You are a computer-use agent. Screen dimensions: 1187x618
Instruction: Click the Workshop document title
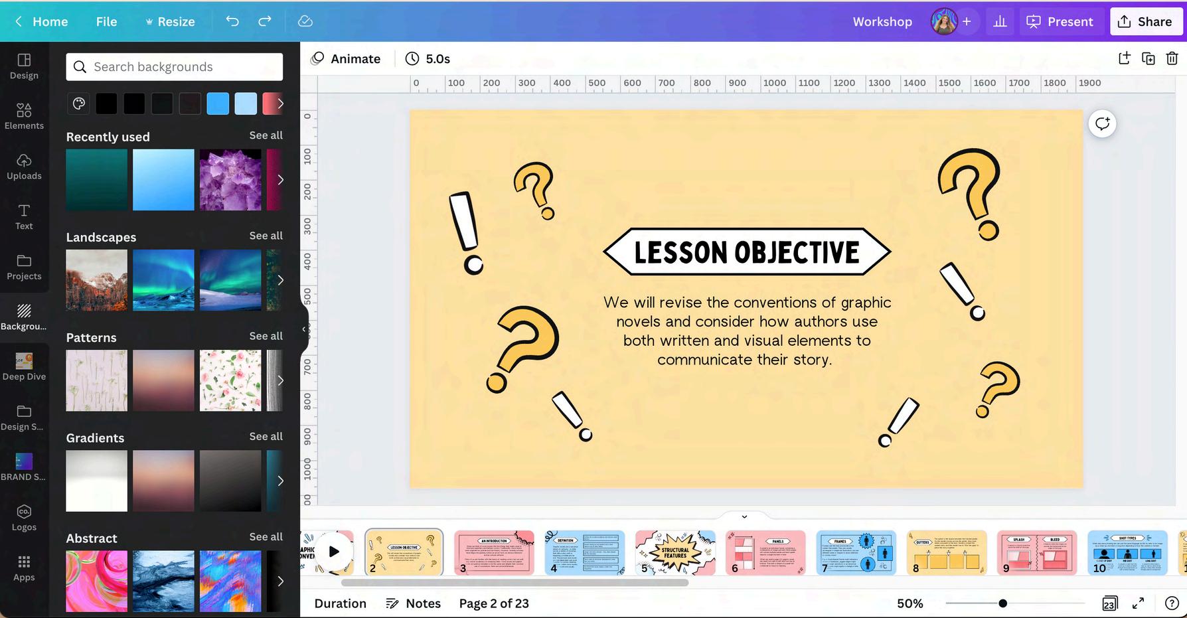pos(882,21)
